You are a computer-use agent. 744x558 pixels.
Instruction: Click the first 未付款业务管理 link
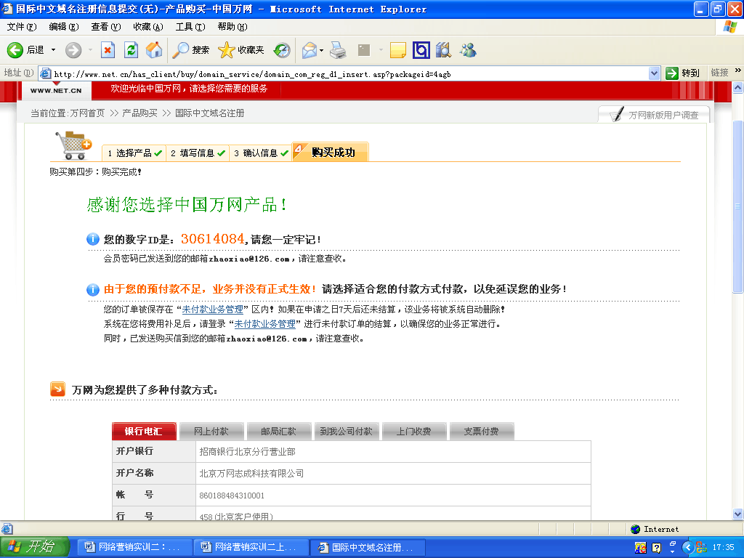point(212,310)
